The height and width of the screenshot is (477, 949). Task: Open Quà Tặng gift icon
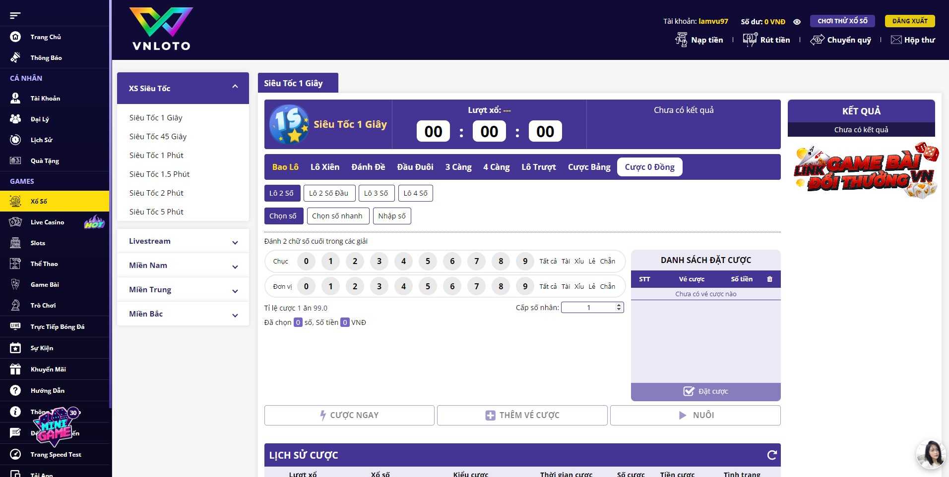pyautogui.click(x=15, y=160)
